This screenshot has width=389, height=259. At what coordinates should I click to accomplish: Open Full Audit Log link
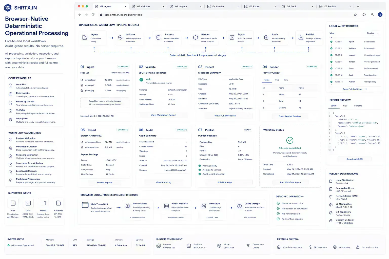[354, 89]
